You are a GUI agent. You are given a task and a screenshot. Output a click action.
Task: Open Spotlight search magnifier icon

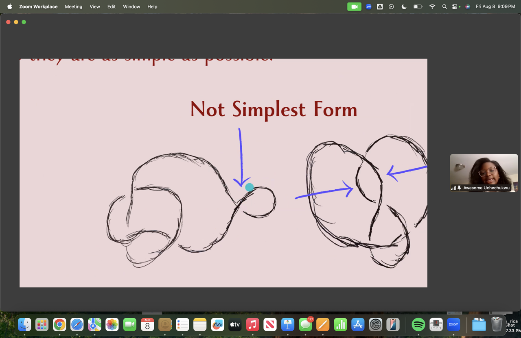pos(444,6)
